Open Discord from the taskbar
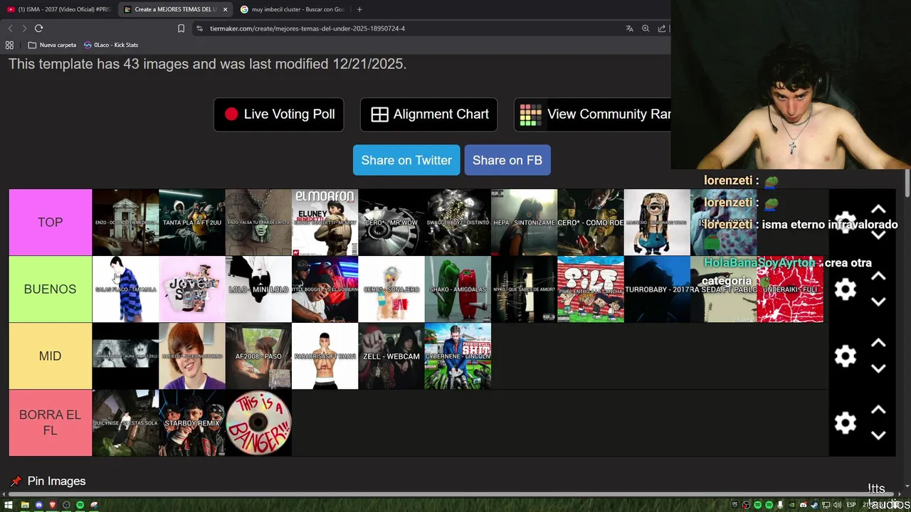 38,505
